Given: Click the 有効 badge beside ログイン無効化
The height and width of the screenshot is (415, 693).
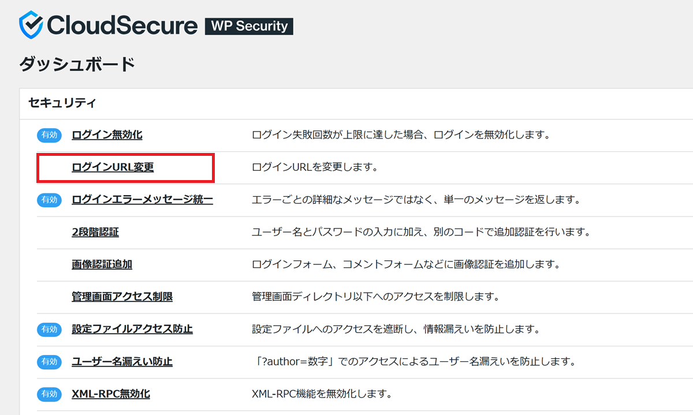Looking at the screenshot, I should pyautogui.click(x=49, y=135).
